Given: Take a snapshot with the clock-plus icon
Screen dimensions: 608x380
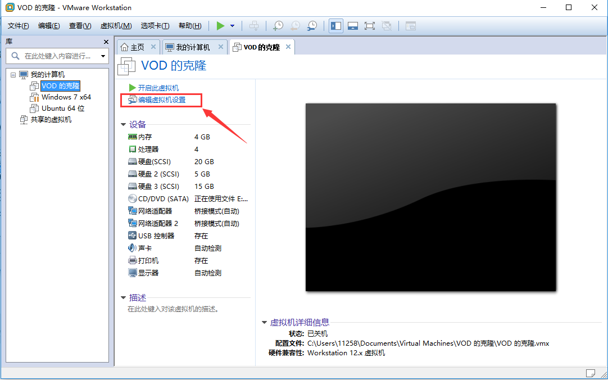Looking at the screenshot, I should [x=278, y=26].
